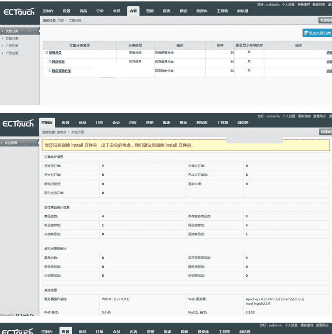This screenshot has width=332, height=334.
Task: Open 商品 tab on the dashboard page
Action: [82, 123]
